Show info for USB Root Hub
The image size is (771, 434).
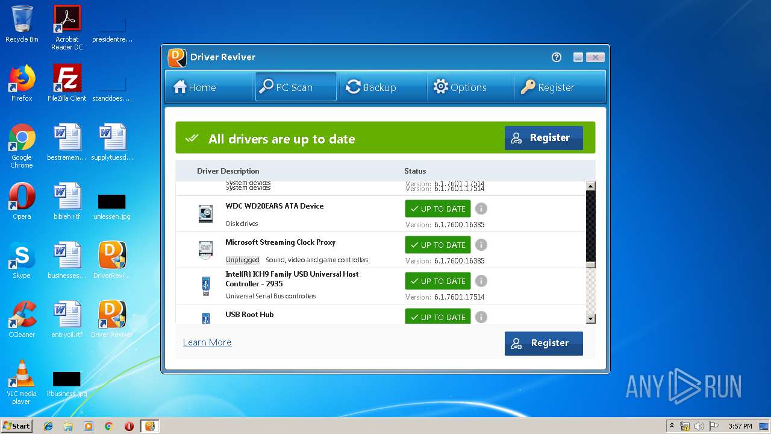coord(481,317)
